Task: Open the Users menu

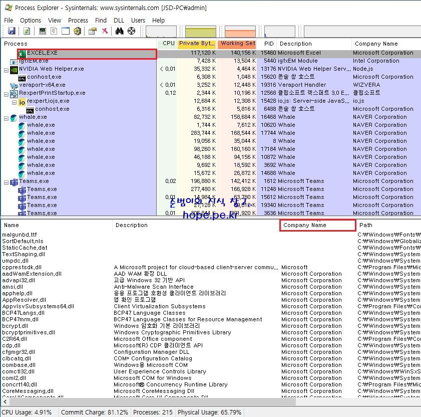Action: click(x=138, y=21)
